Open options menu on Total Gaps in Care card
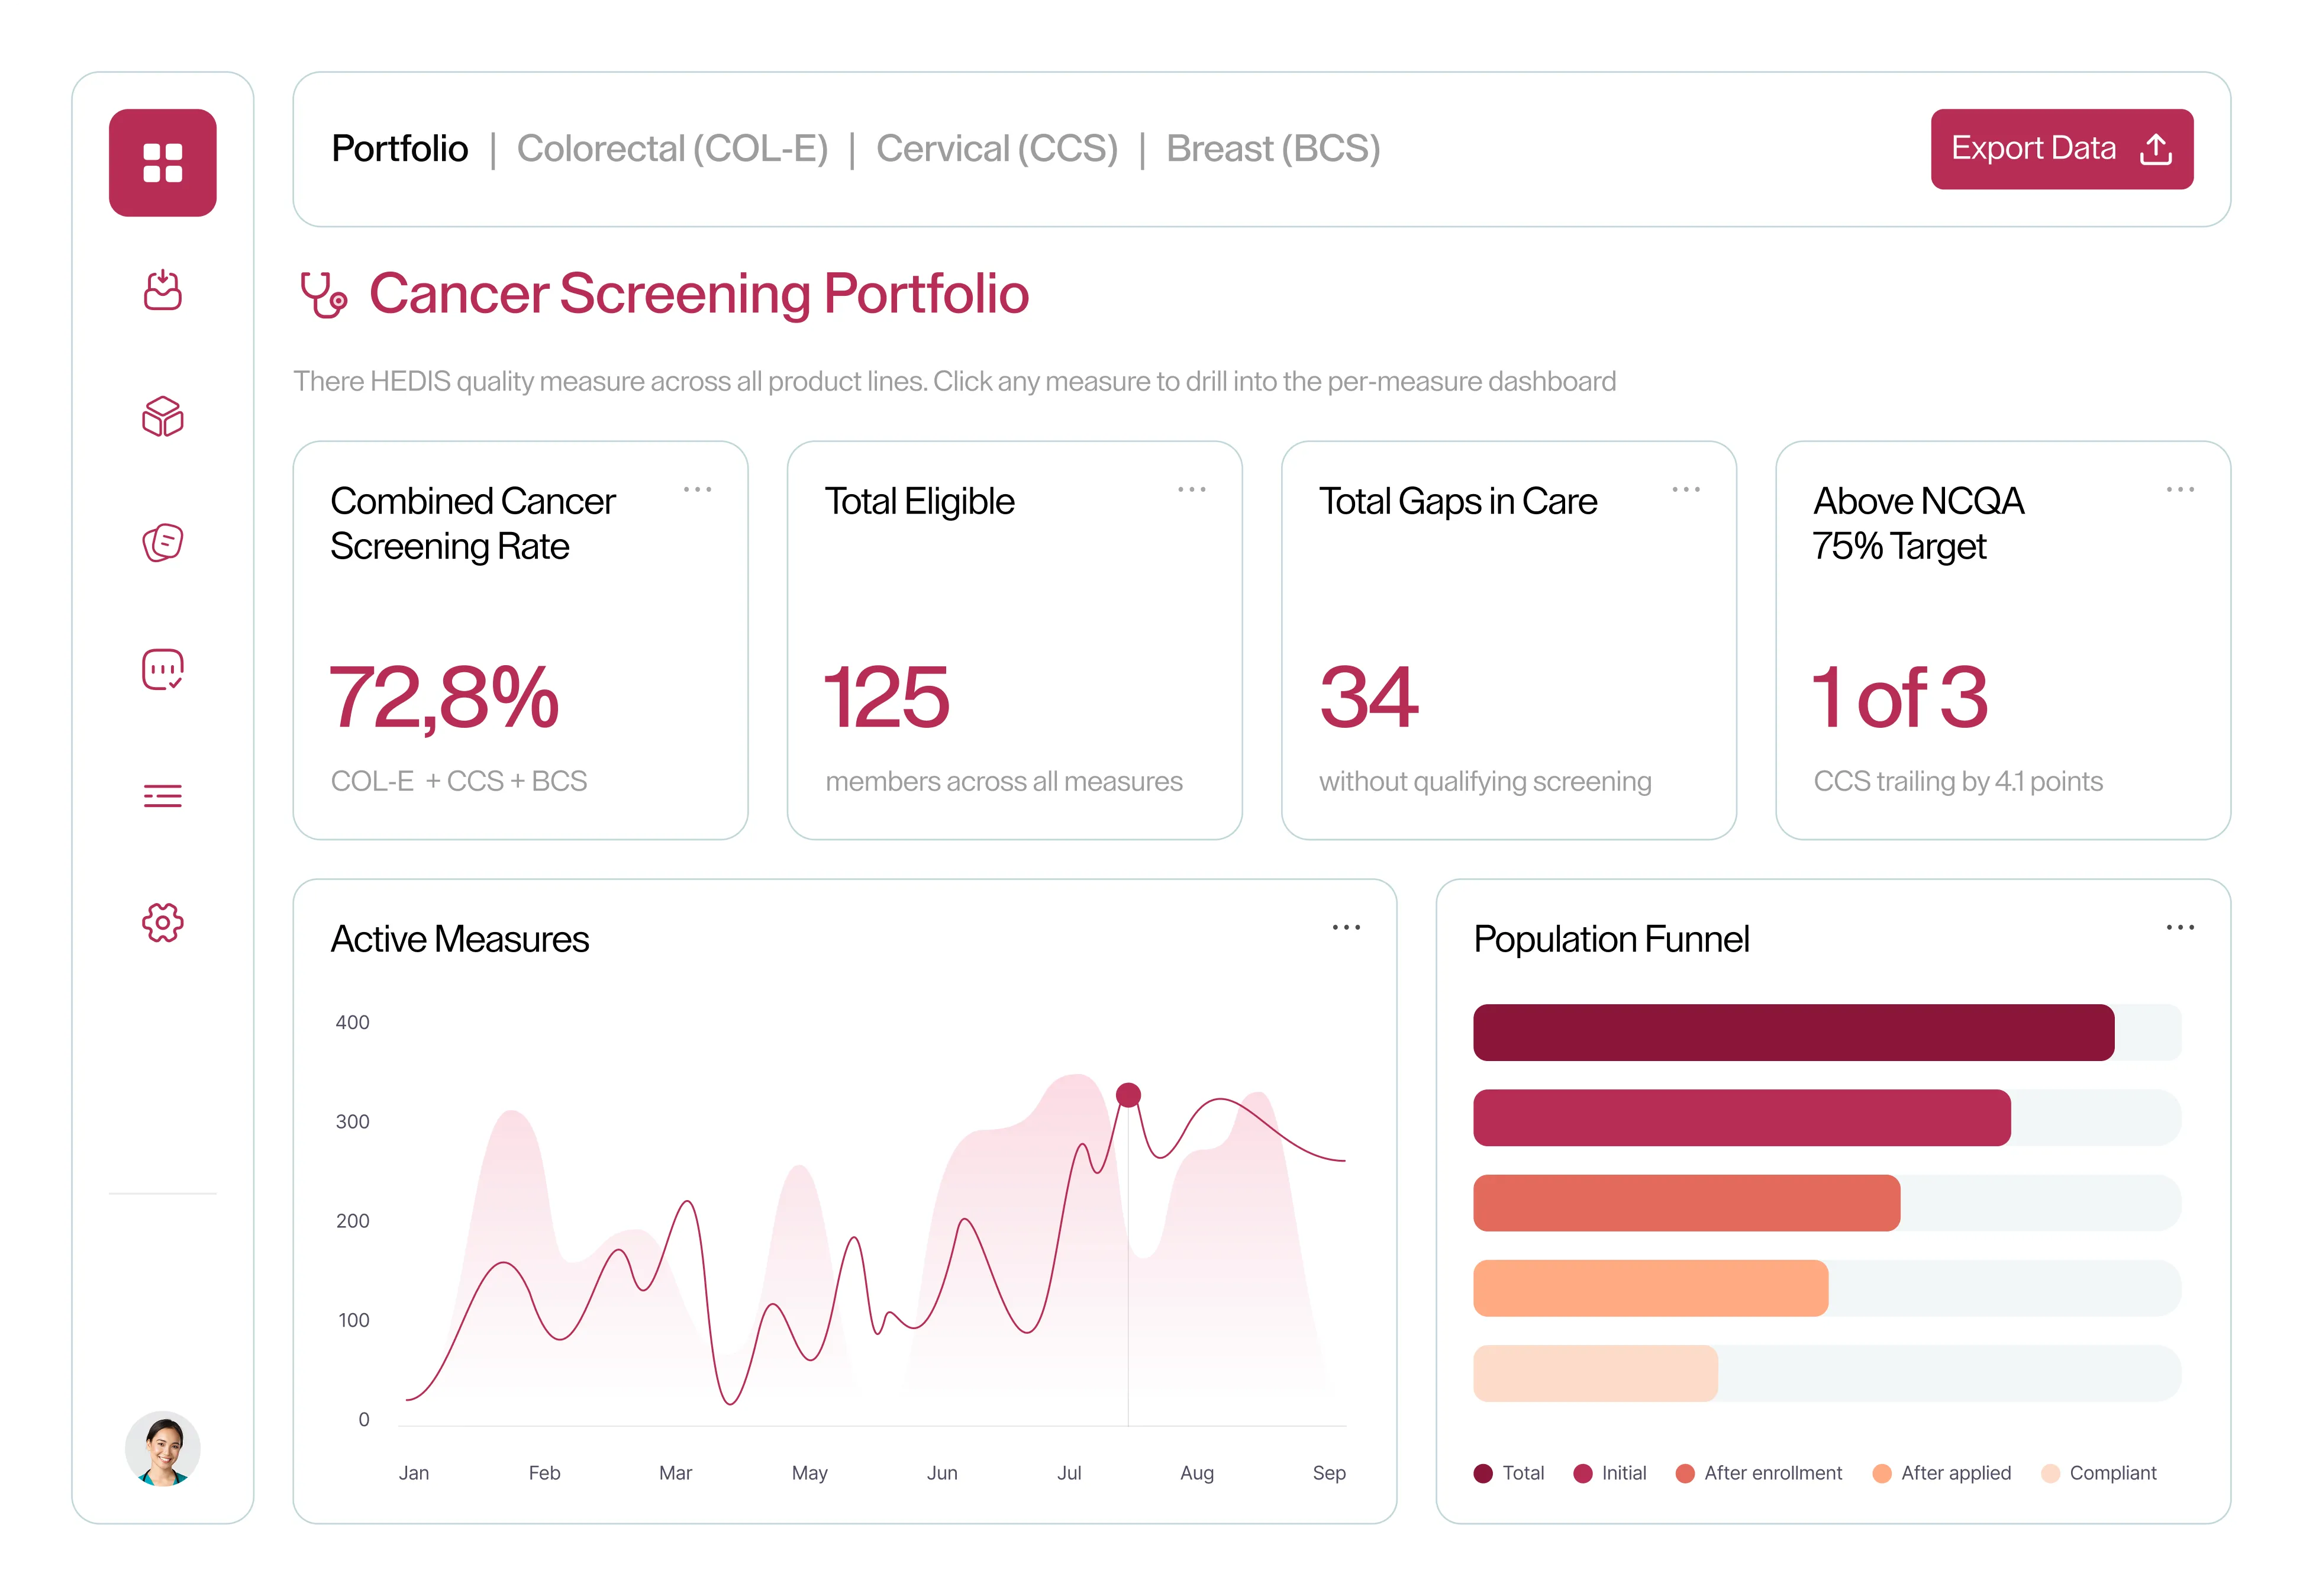The width and height of the screenshot is (2303, 1596). click(1686, 490)
